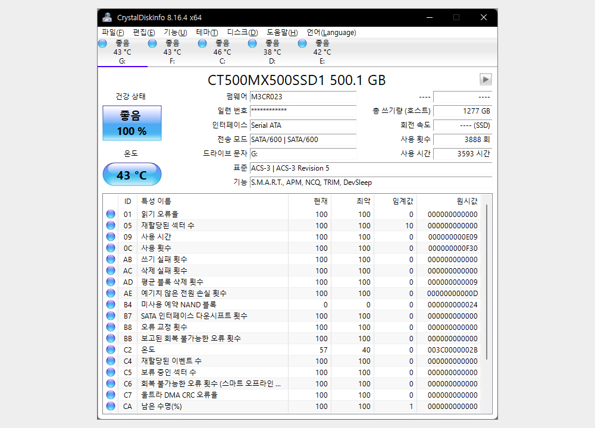Image resolution: width=595 pixels, height=428 pixels.
Task: Click the 임계값 column header
Action: coord(403,202)
